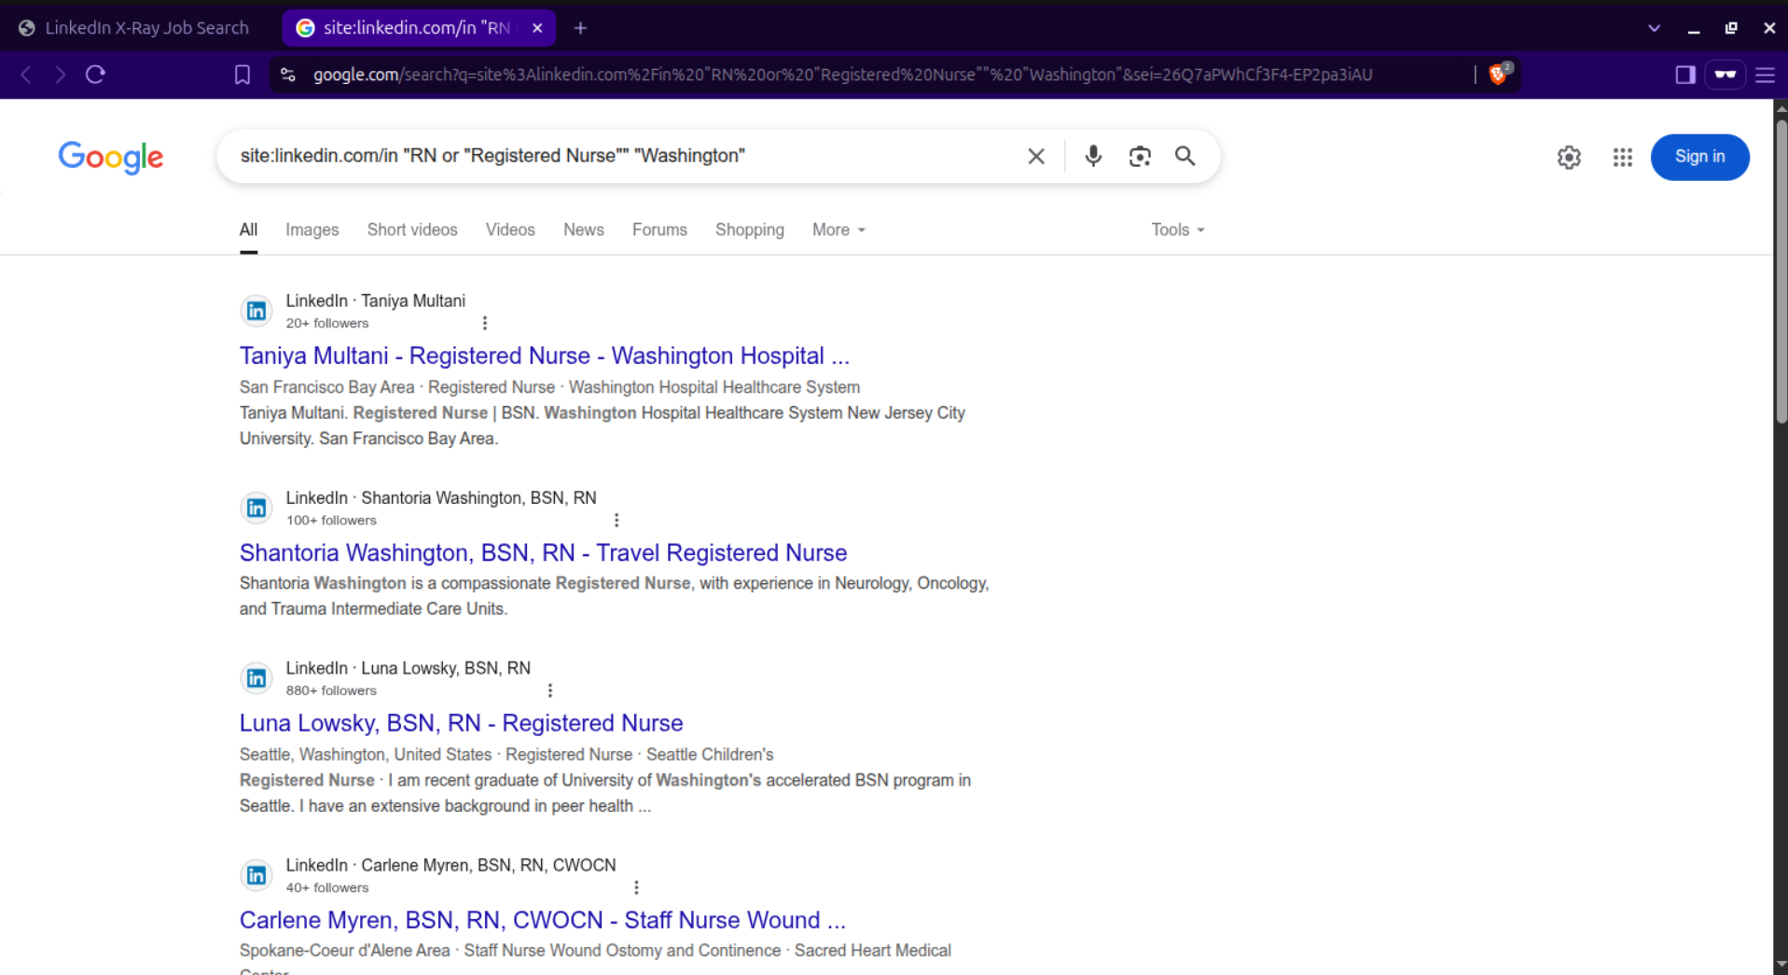Open Luna Lowsky's Registered Nurse profile link
This screenshot has height=975, width=1788.
pos(461,722)
